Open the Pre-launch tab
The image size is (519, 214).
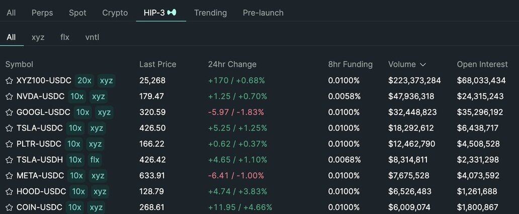click(x=263, y=13)
